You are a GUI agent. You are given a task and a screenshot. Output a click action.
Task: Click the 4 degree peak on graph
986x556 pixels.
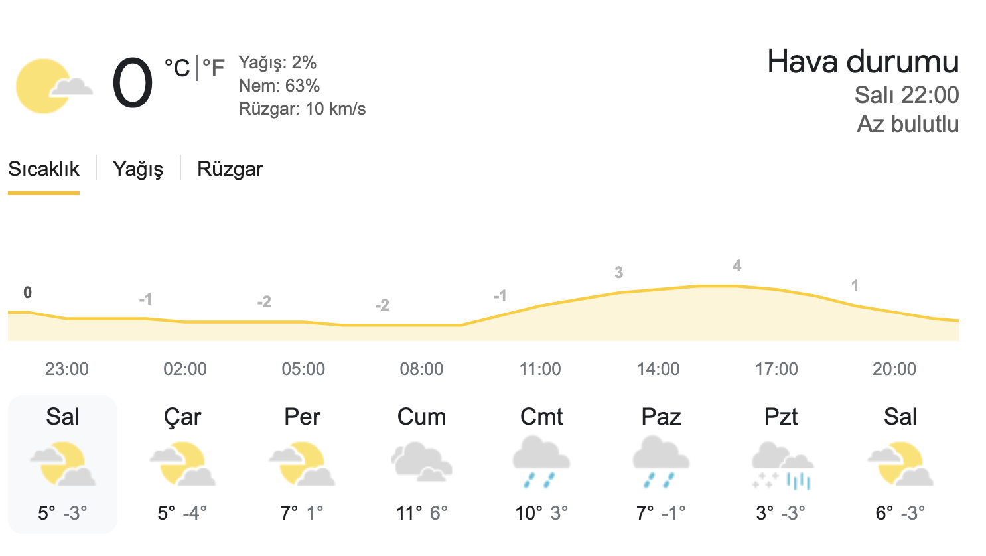pos(737,266)
